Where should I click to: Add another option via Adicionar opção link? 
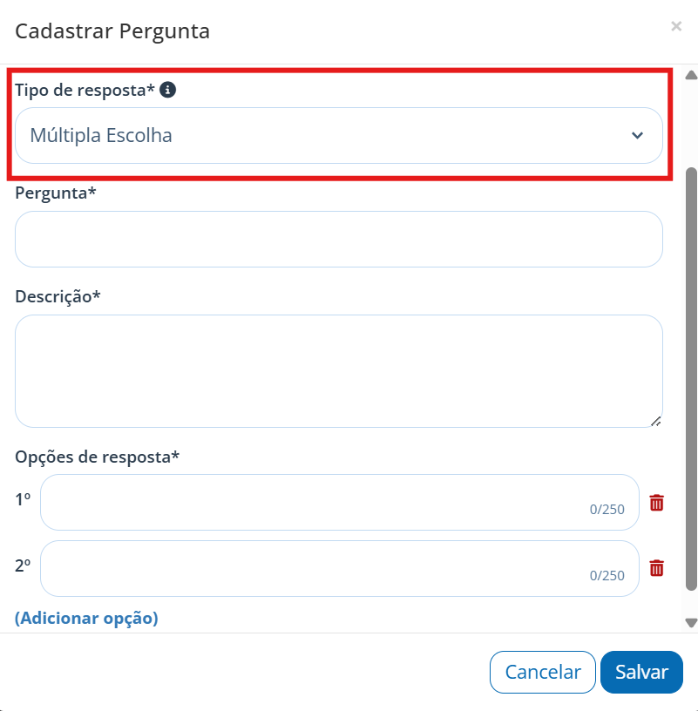pos(86,618)
